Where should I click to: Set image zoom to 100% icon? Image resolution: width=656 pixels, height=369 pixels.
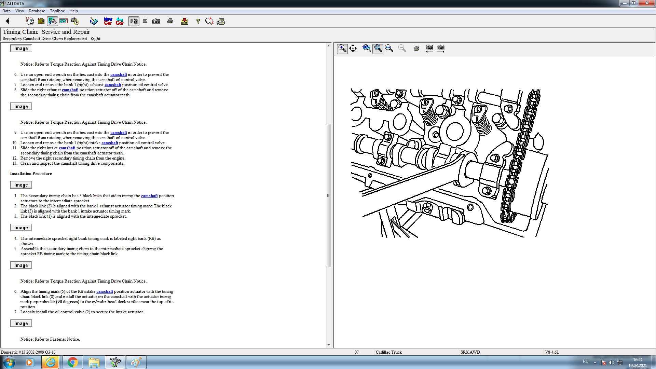coord(366,48)
